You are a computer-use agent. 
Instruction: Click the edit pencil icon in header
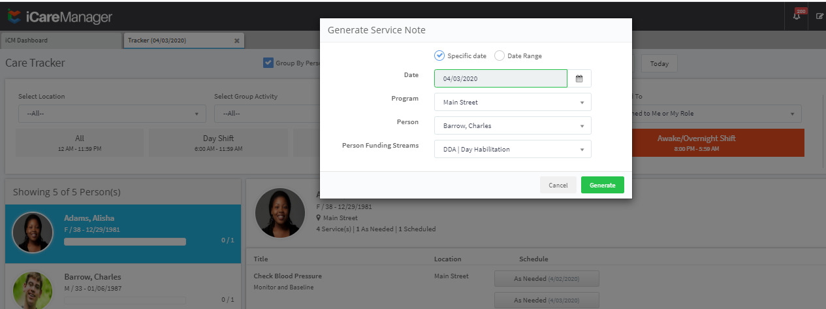[x=819, y=16]
